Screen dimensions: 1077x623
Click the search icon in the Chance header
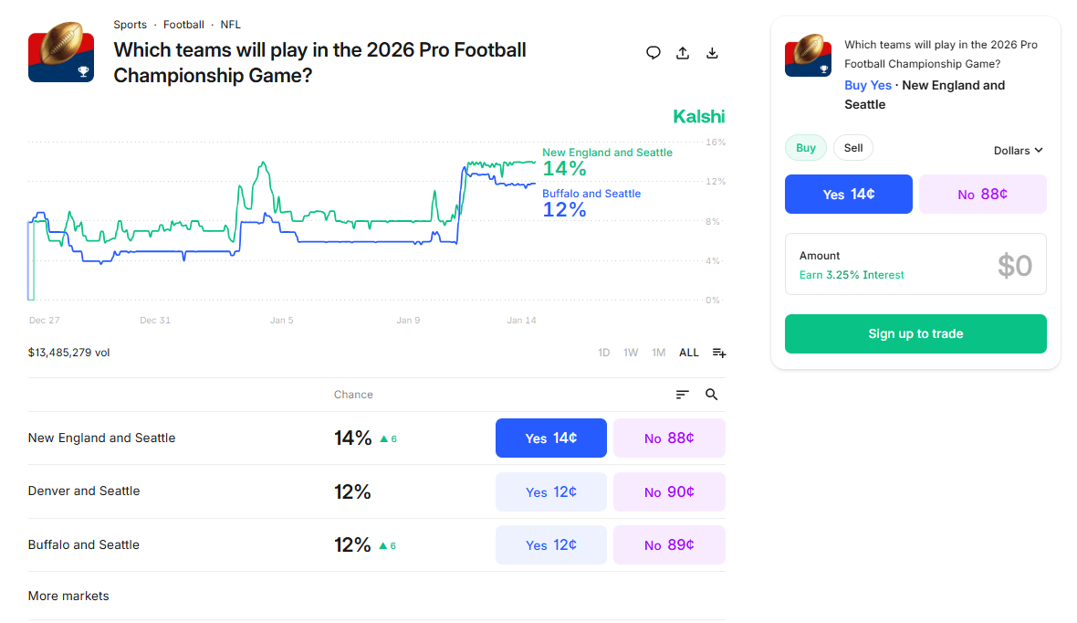[711, 394]
